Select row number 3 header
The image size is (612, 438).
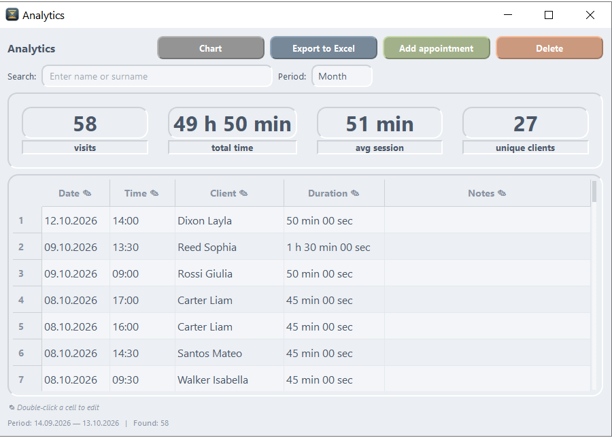click(27, 273)
